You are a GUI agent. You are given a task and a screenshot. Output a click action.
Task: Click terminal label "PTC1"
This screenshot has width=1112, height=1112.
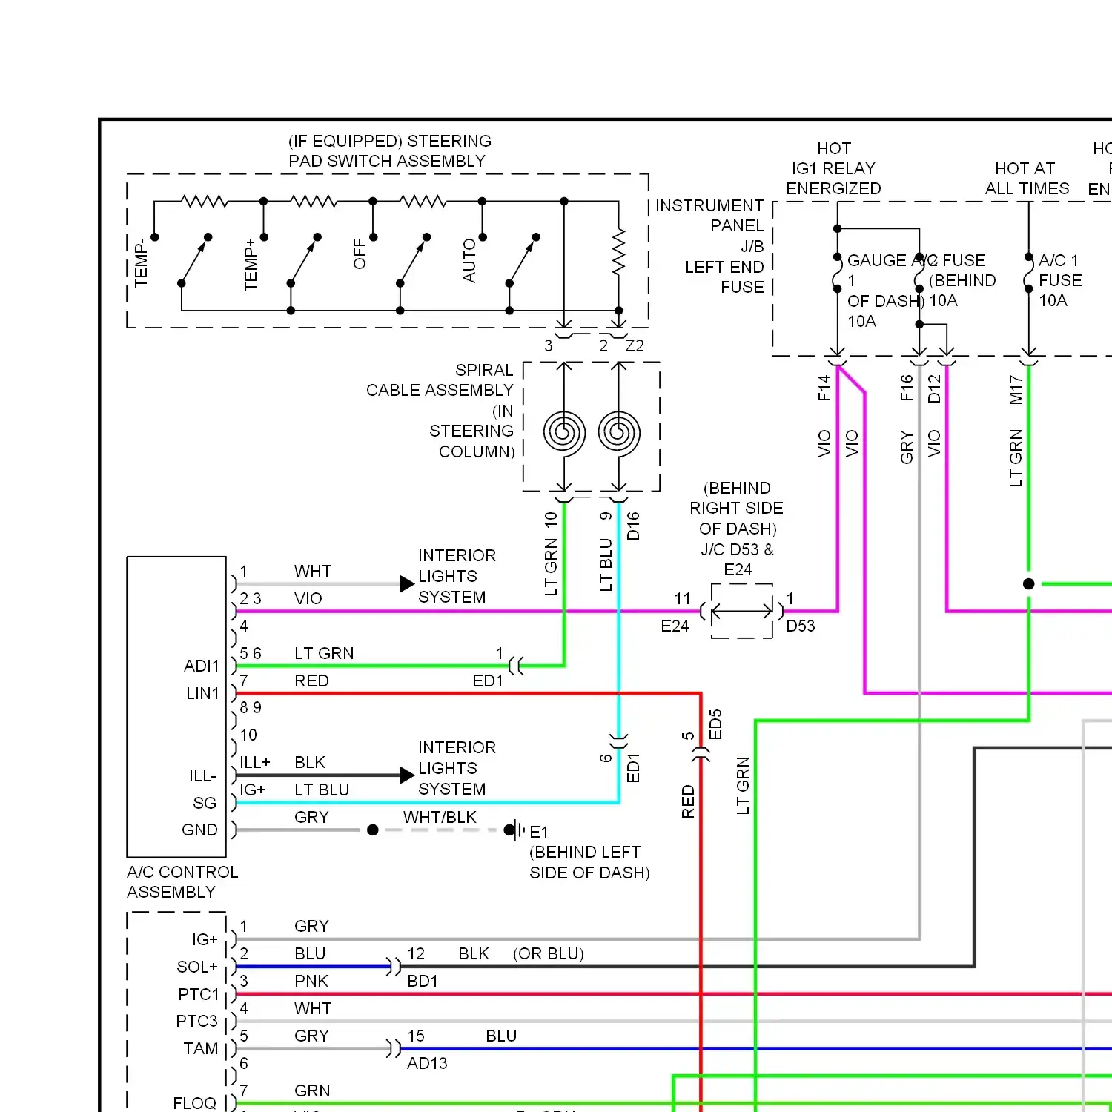[x=199, y=994]
